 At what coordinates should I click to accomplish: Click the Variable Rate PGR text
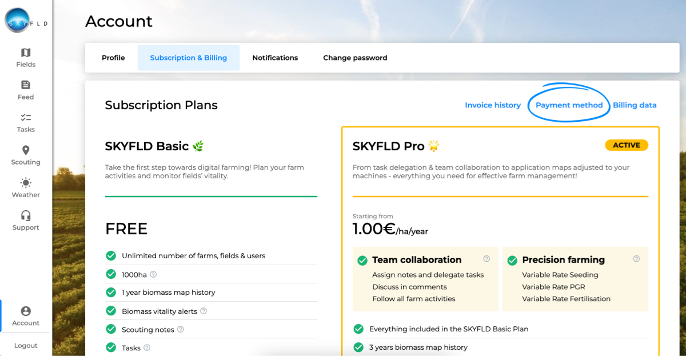pos(553,287)
